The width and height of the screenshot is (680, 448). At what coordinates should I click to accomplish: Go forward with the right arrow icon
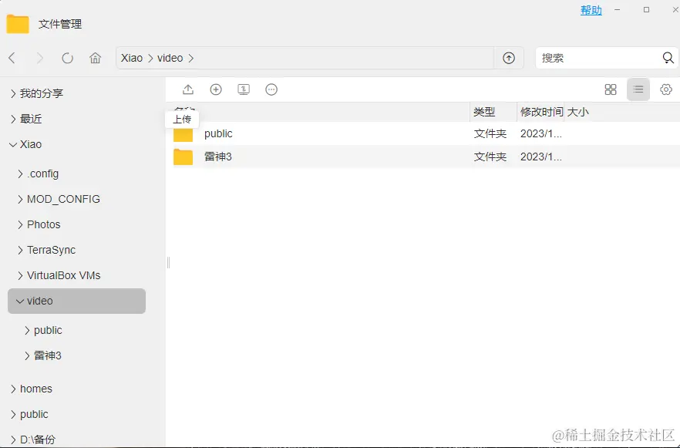click(40, 58)
